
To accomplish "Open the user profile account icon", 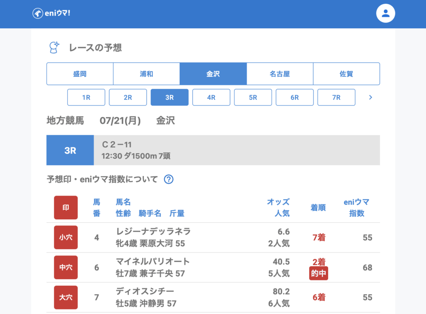I will pyautogui.click(x=385, y=13).
